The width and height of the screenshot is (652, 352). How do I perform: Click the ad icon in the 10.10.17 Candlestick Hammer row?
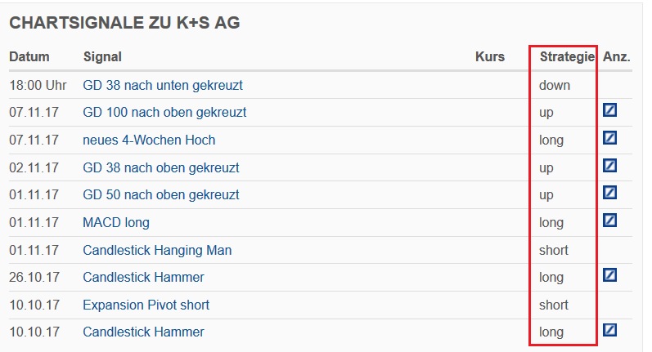pyautogui.click(x=609, y=330)
